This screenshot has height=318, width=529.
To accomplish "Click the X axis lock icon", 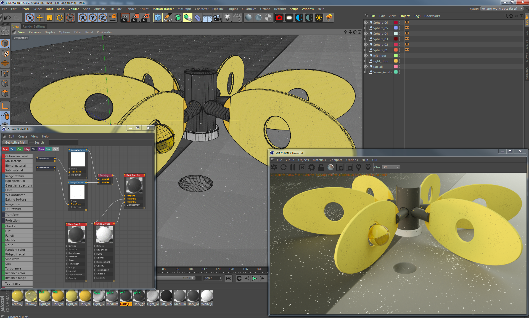I will tap(83, 18).
